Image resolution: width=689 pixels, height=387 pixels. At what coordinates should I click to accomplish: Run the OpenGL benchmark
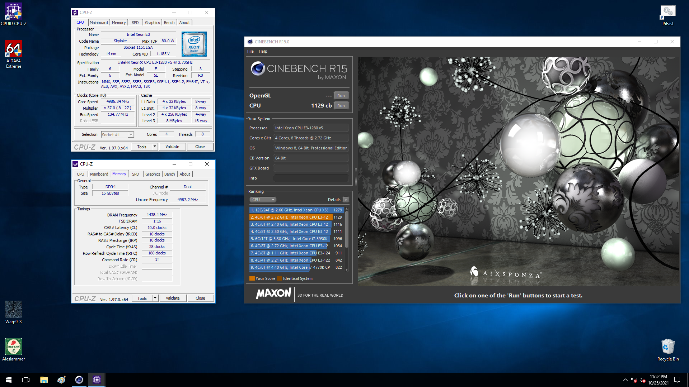coord(341,96)
